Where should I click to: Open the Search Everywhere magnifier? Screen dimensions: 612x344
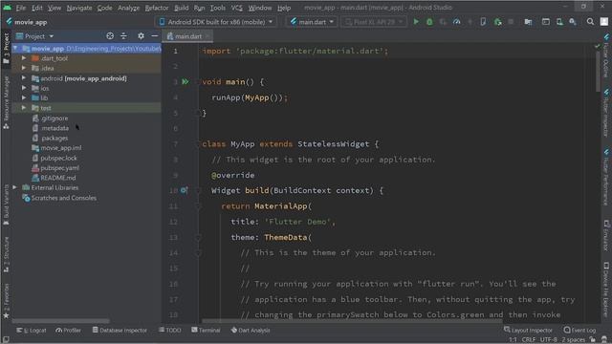click(590, 22)
